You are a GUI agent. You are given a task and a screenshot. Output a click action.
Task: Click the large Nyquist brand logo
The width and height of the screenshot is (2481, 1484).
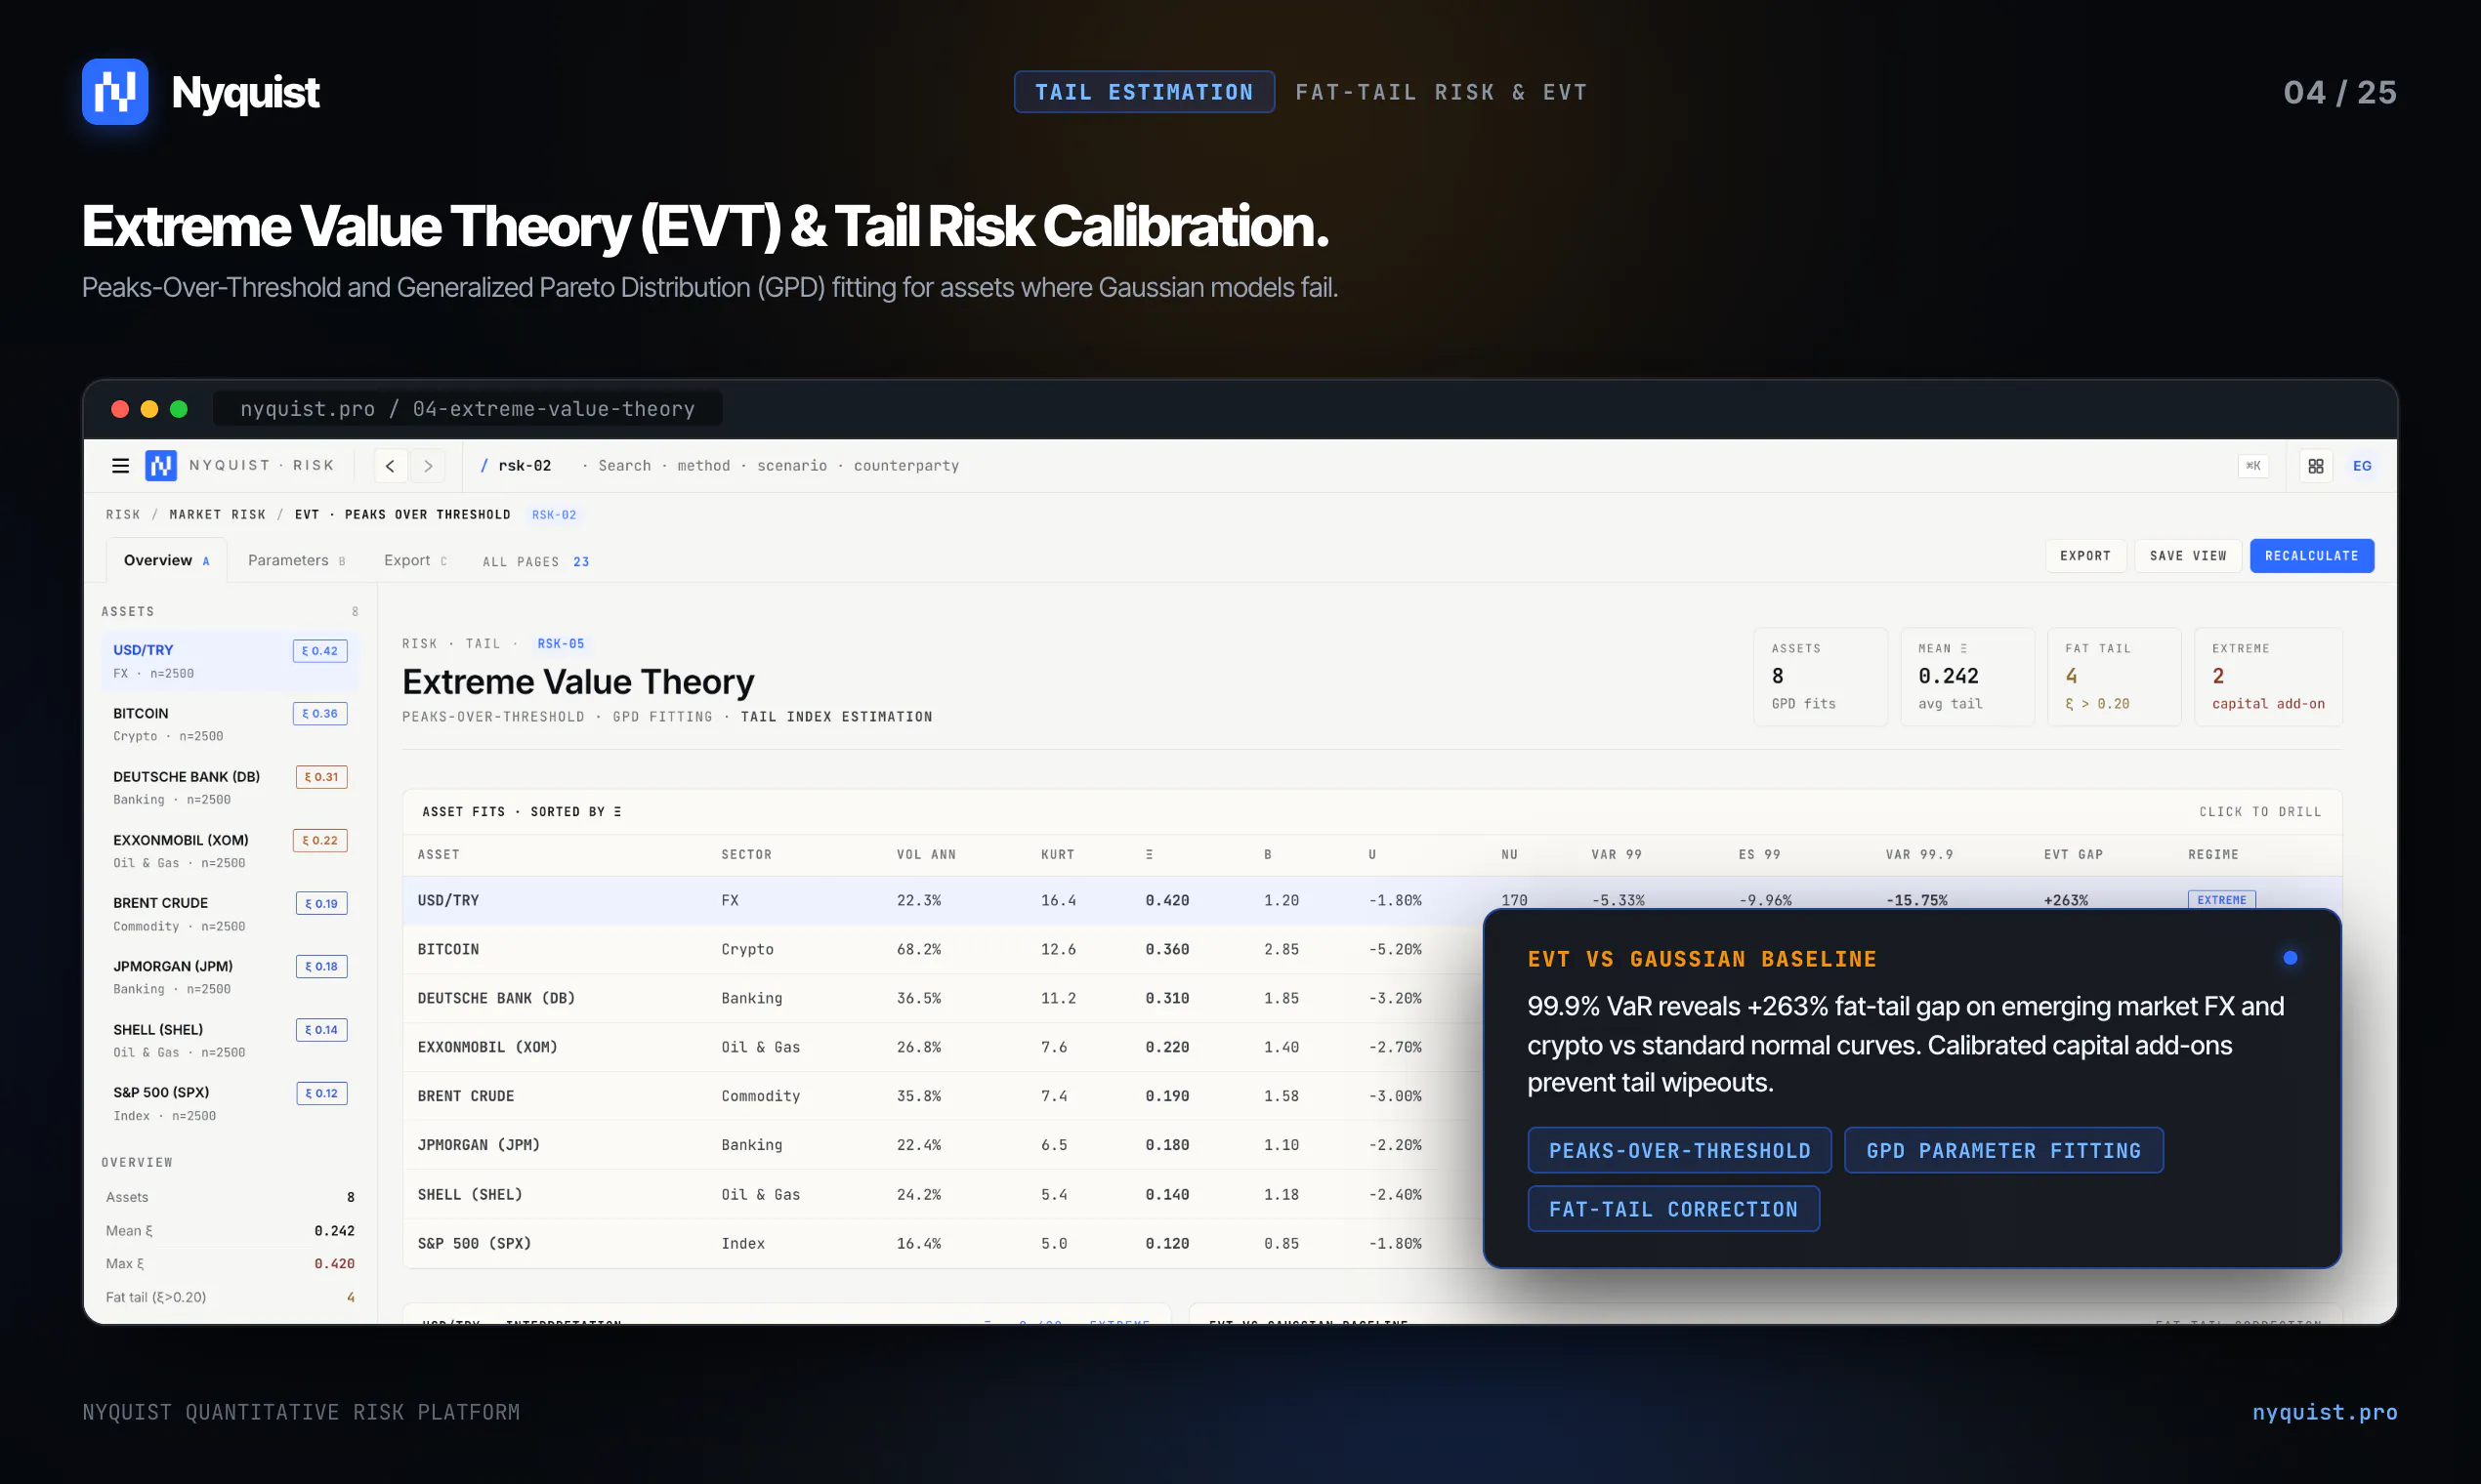pyautogui.click(x=115, y=92)
